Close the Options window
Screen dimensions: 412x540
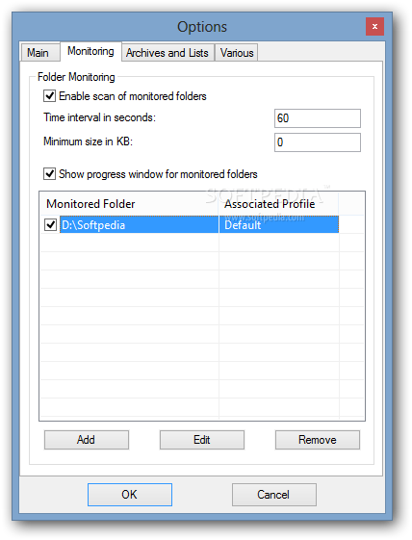(374, 27)
